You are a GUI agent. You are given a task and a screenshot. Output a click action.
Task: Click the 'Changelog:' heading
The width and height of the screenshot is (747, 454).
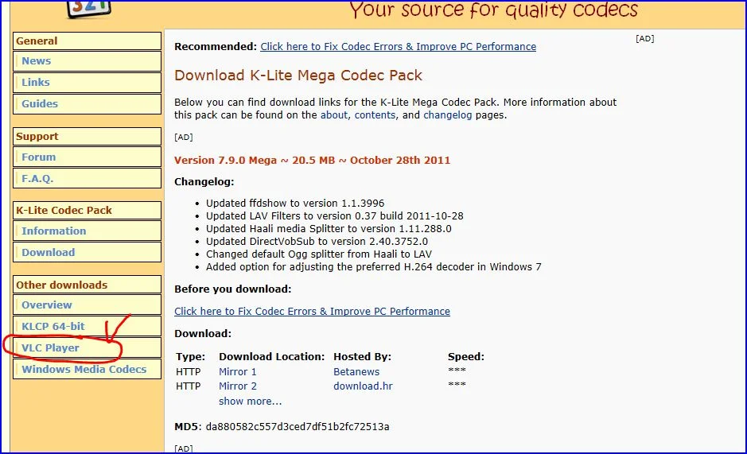click(x=204, y=181)
